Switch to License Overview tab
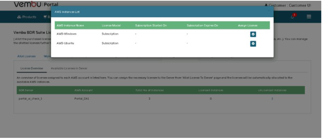This screenshot has height=139, width=322. pos(32,68)
